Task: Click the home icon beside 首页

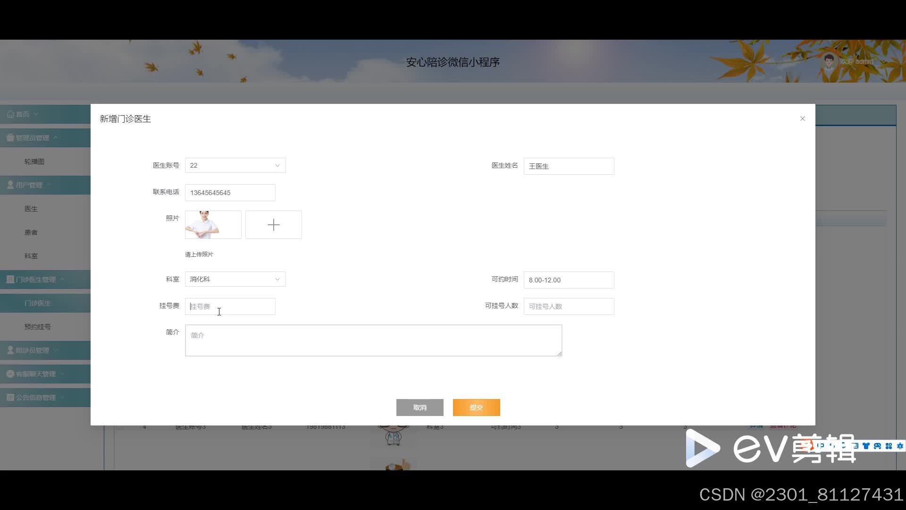Action: pyautogui.click(x=10, y=114)
